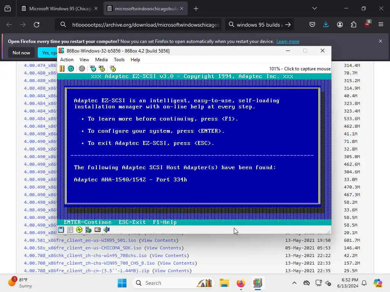
Task: Expand the list all tabs chevron in Firefox
Action: [315, 8]
